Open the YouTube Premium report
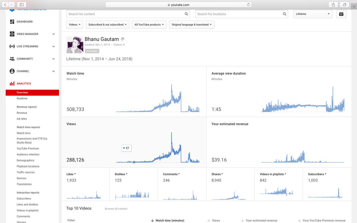Image resolution: width=357 pixels, height=223 pixels. coord(28,149)
